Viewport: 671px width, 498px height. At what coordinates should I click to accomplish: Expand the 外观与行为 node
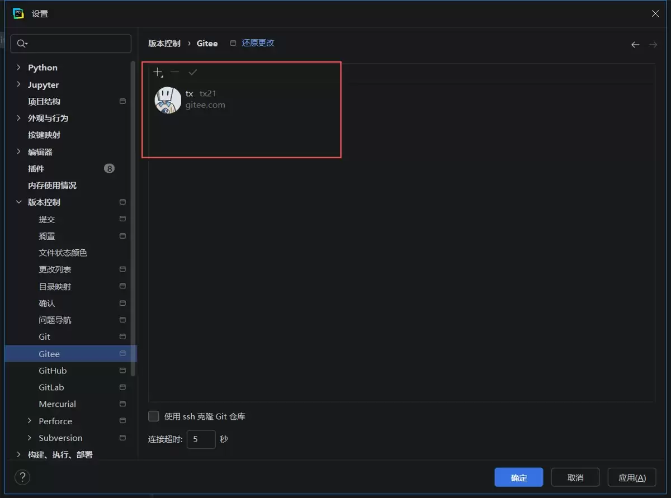tap(18, 118)
